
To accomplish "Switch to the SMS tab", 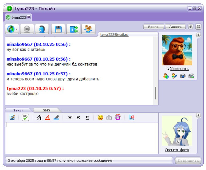I will click(x=47, y=110).
